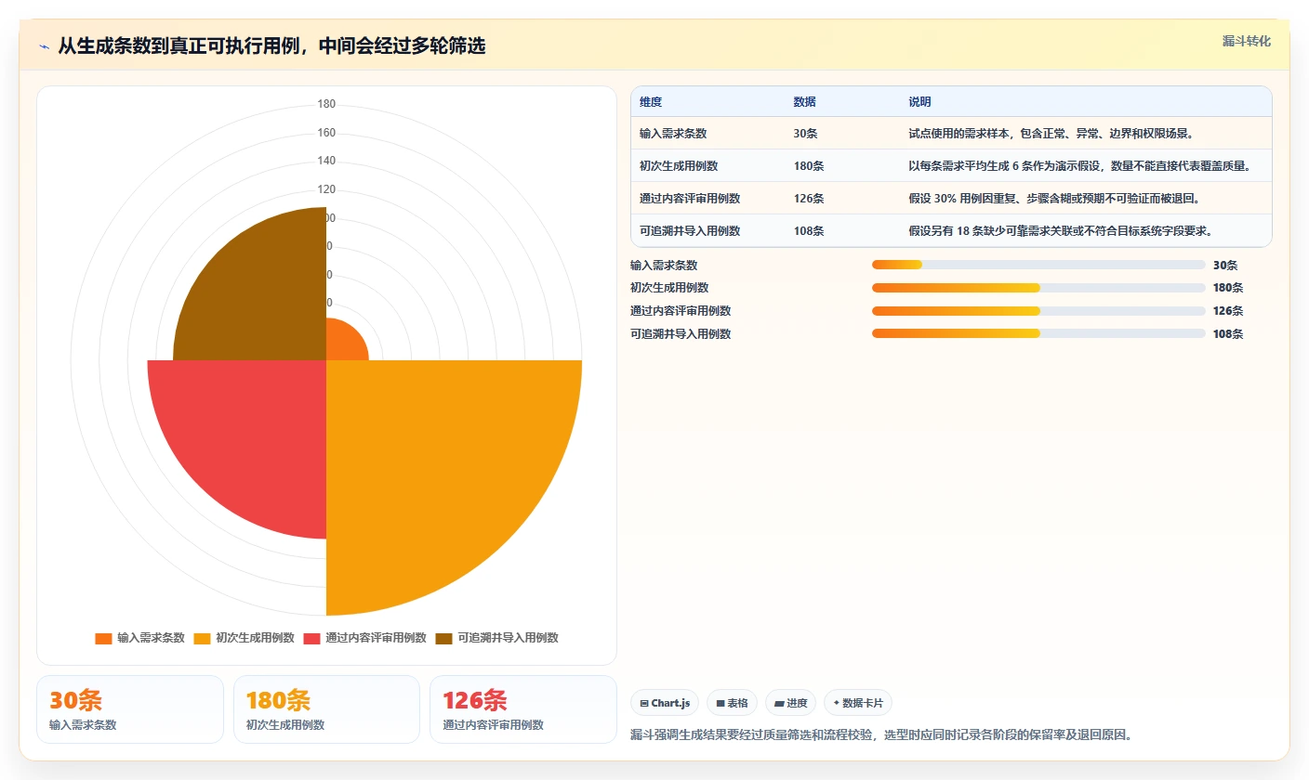Viewport: 1309px width, 780px height.
Task: Click the 180条 table cell
Action: coord(808,166)
